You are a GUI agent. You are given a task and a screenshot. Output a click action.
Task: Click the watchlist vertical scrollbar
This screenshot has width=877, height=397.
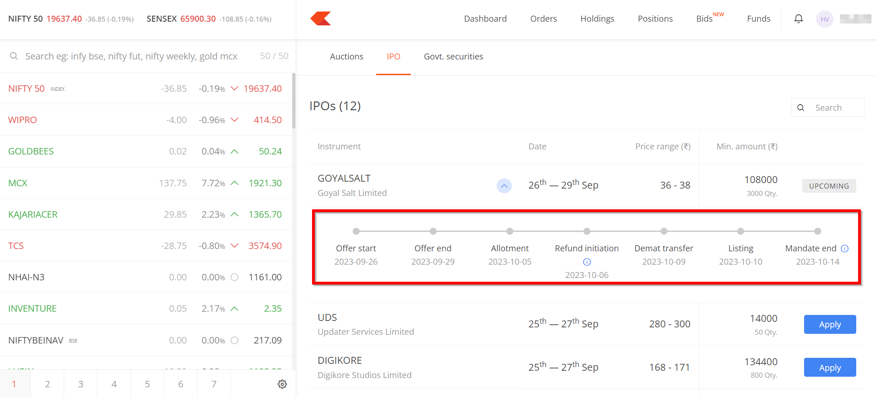pos(294,101)
